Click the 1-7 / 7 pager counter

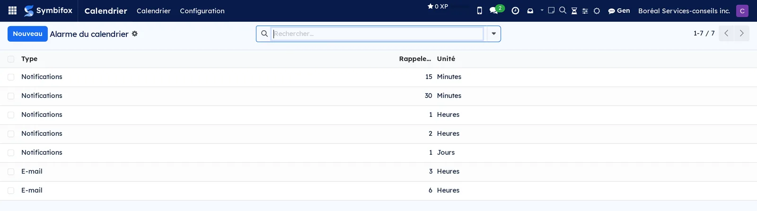pyautogui.click(x=704, y=33)
